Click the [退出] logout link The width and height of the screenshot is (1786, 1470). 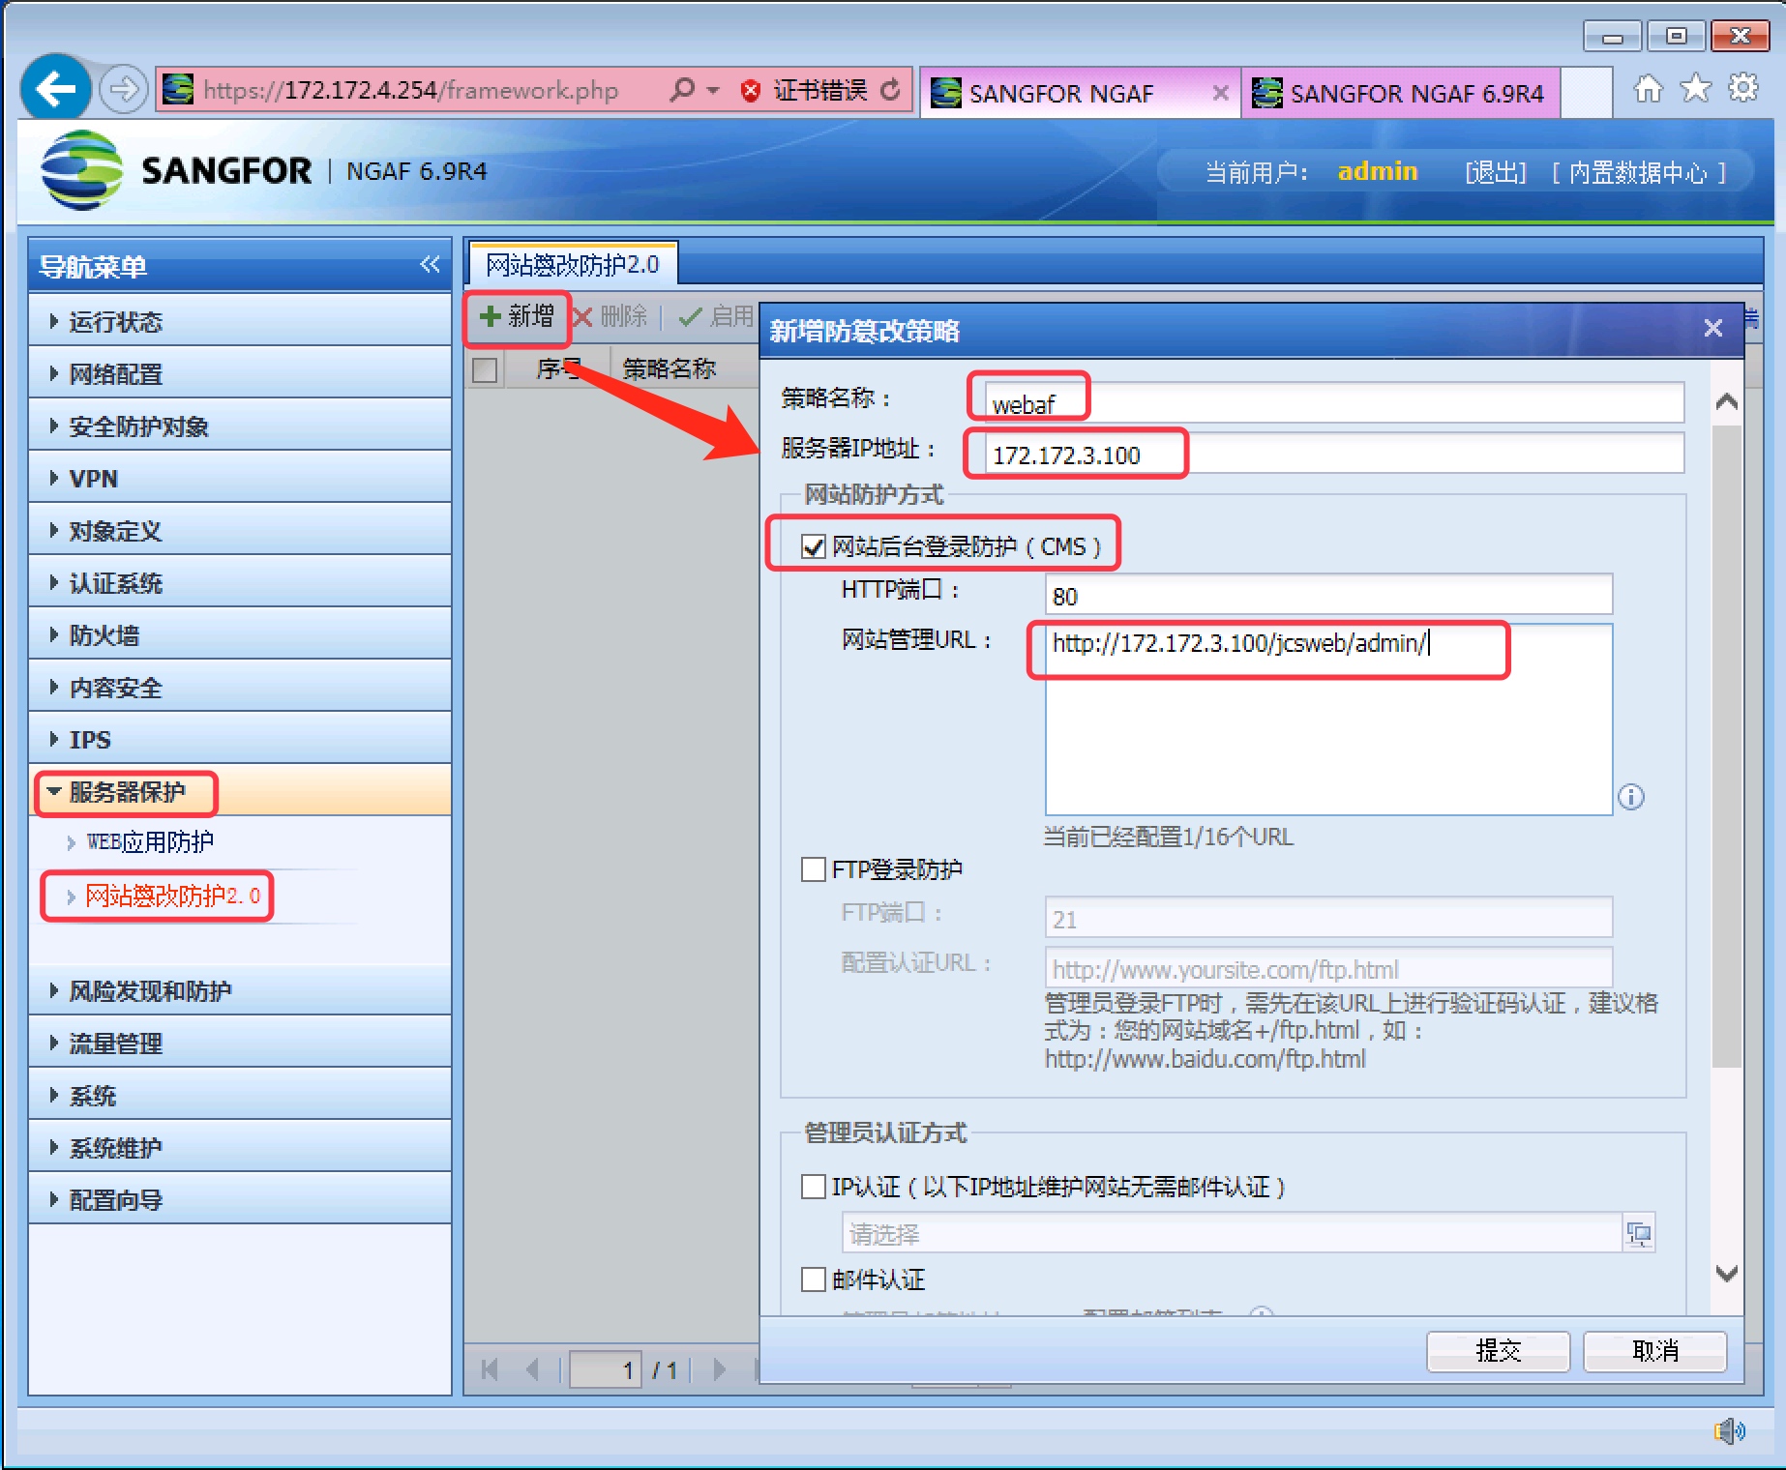(1496, 172)
